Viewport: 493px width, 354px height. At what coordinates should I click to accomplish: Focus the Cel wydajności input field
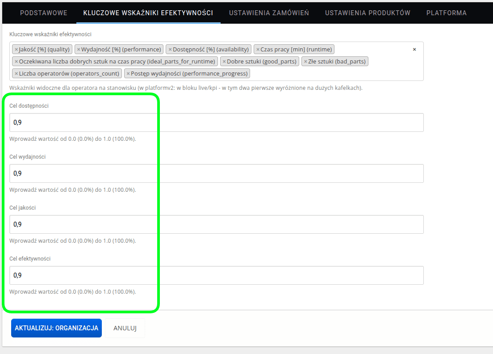pos(216,173)
